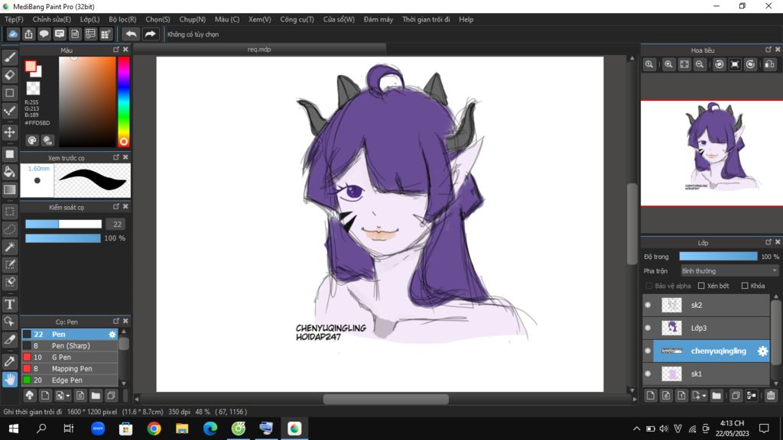This screenshot has width=783, height=440.
Task: Choose the Magic Wand tool
Action: click(10, 247)
